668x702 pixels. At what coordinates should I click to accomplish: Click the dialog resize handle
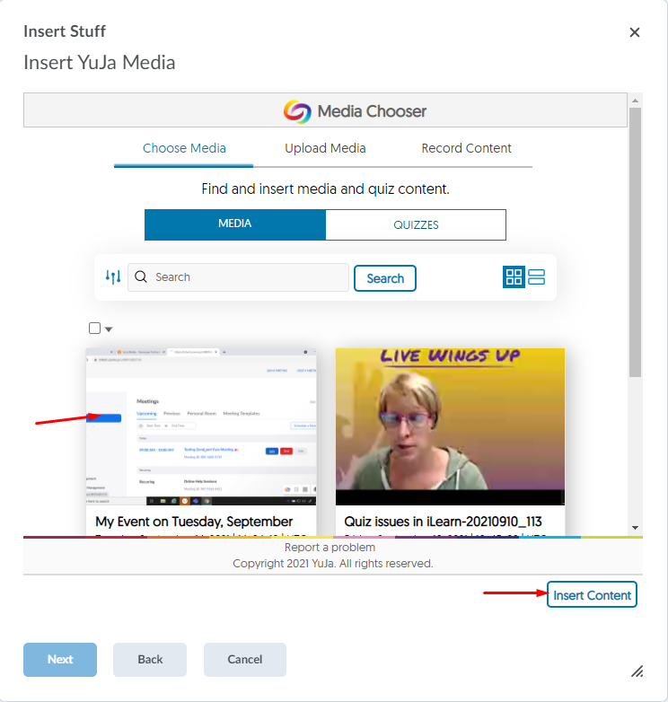(637, 671)
